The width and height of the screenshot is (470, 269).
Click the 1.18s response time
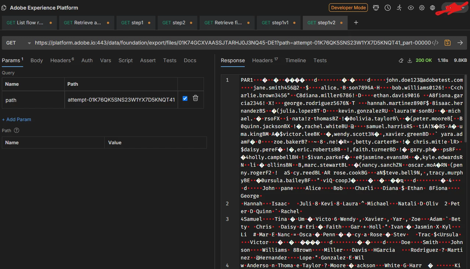tap(443, 60)
